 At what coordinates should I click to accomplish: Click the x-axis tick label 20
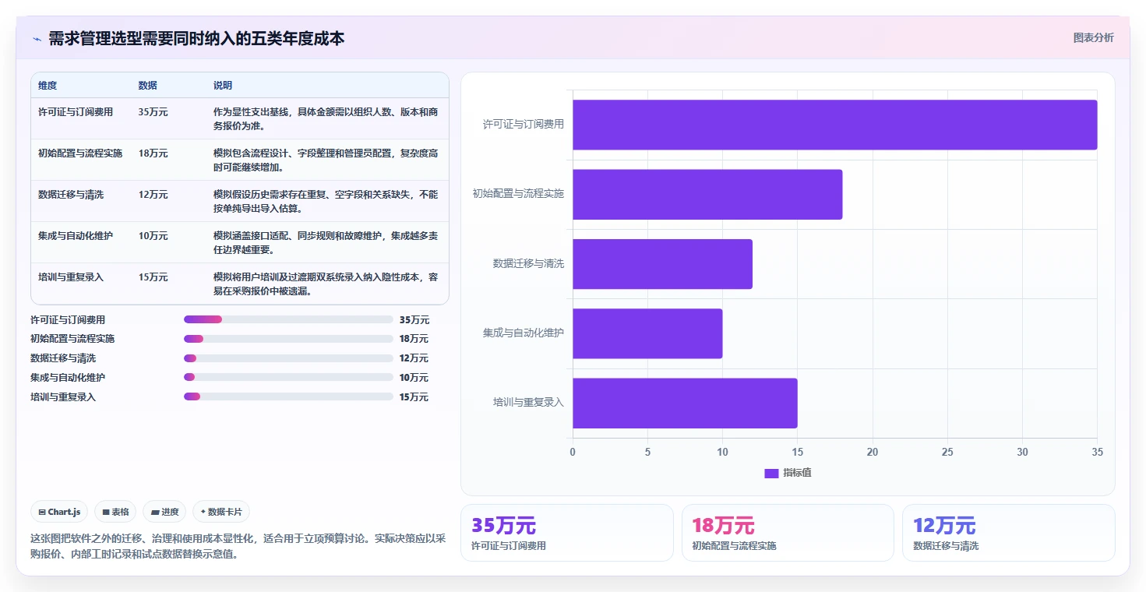point(873,453)
